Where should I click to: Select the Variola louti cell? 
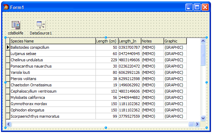[53, 72]
